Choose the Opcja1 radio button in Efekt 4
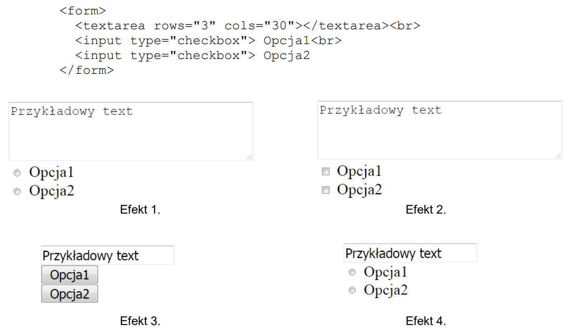 tap(352, 272)
